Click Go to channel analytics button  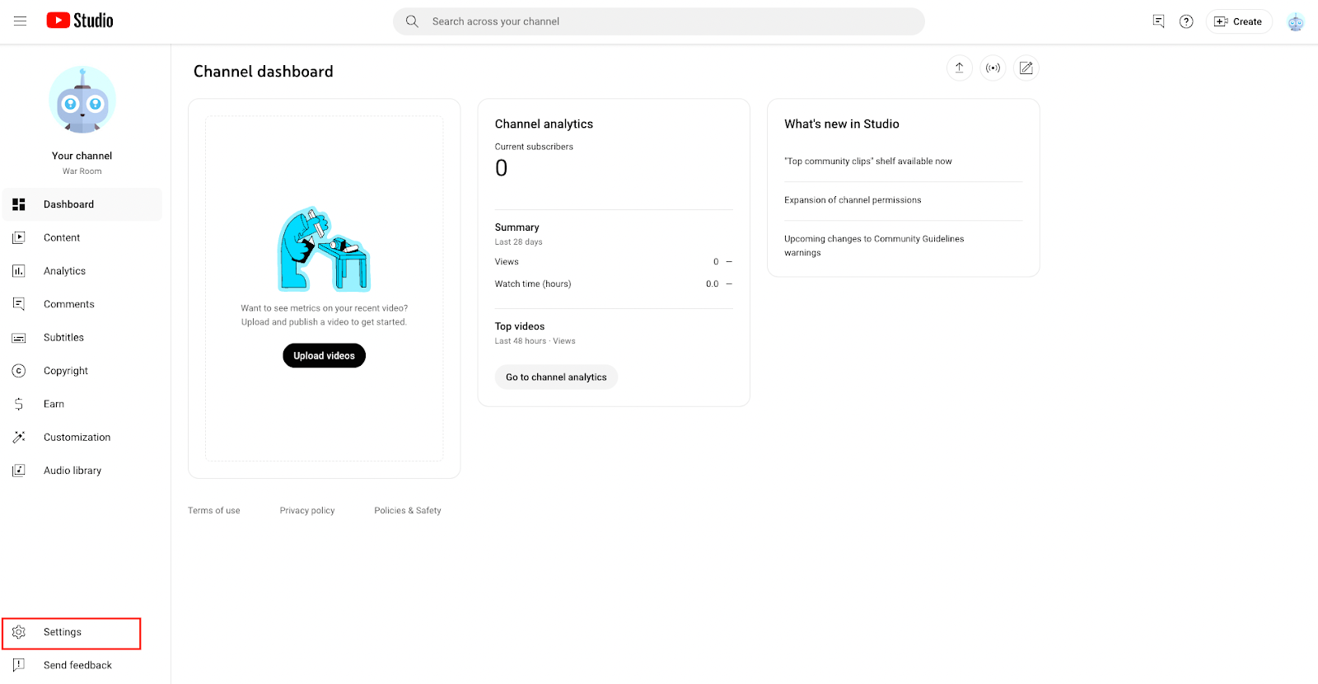pyautogui.click(x=556, y=377)
